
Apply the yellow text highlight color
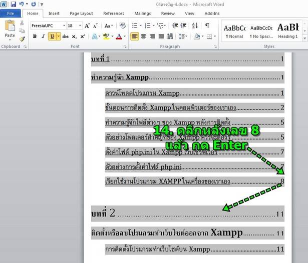tap(106, 36)
